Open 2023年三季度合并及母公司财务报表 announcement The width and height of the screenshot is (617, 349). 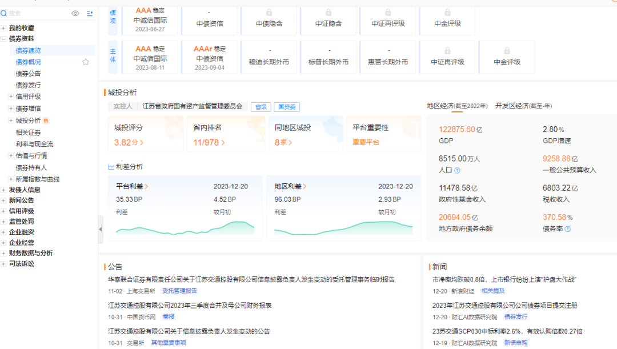pos(190,306)
